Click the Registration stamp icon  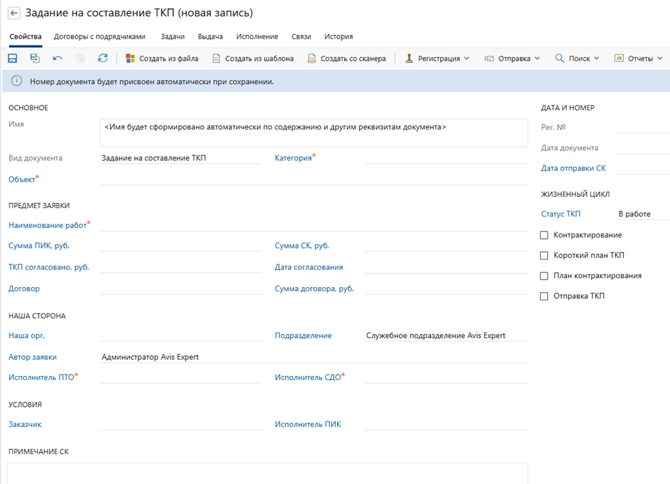409,58
